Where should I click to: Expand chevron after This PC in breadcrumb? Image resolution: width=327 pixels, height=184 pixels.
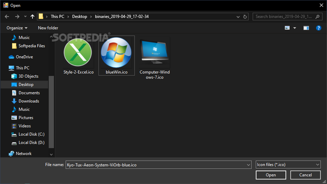pyautogui.click(x=68, y=17)
